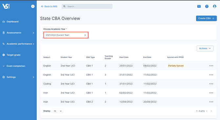The height and width of the screenshot is (120, 220).
Task: Click the Target grade circle icon
Action: [x=4, y=55]
